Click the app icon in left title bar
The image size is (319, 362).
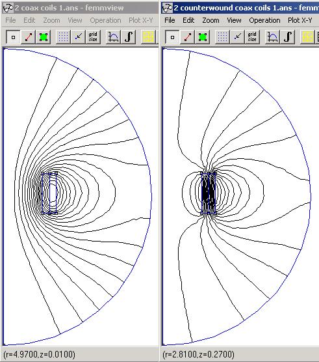[8, 8]
